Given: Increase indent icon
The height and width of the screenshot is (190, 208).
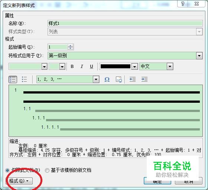Looking at the screenshot, I should click(144, 79).
